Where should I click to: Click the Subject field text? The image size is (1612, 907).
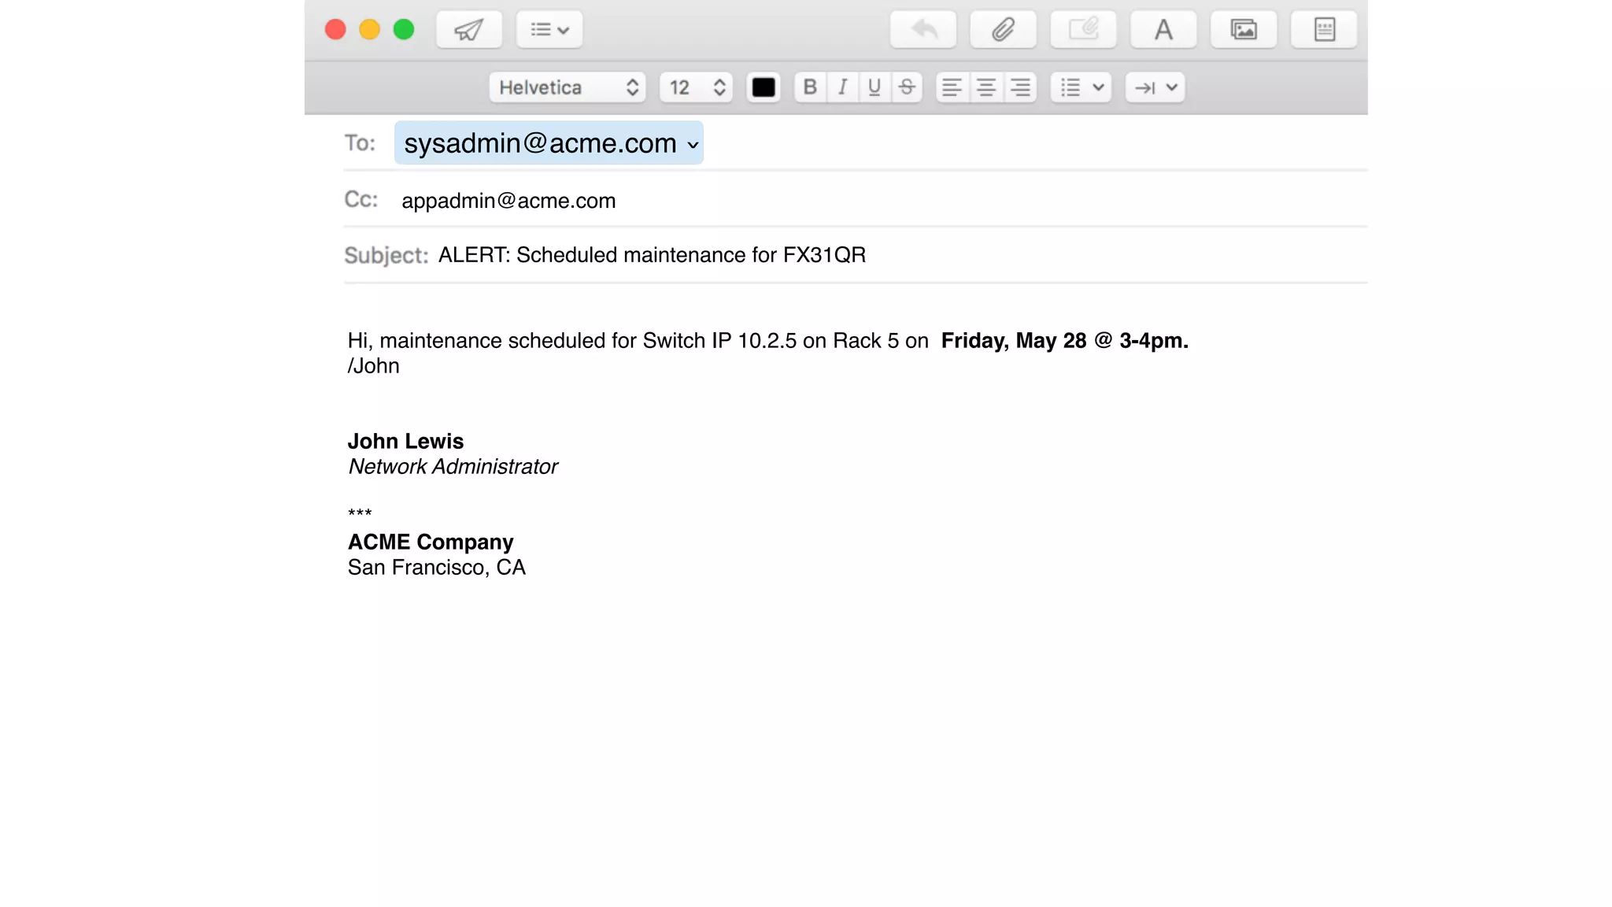652,255
